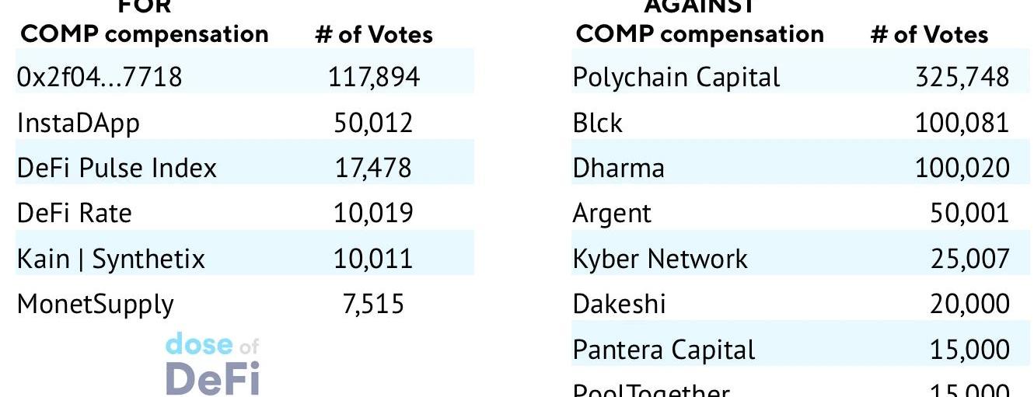This screenshot has width=1034, height=397.
Task: Select the Blck voter row
Action: click(597, 123)
